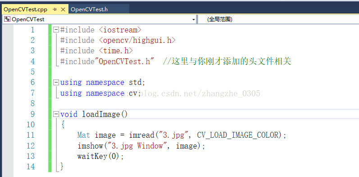Open the (全局范围) scope dropdown
Viewport: 359px width, 177px height.
(x=278, y=19)
